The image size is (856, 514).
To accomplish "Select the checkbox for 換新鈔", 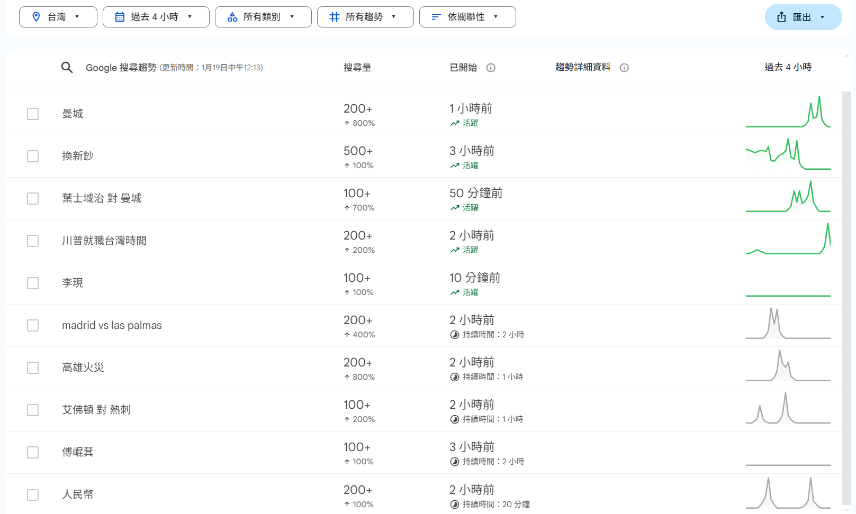I will [x=33, y=156].
